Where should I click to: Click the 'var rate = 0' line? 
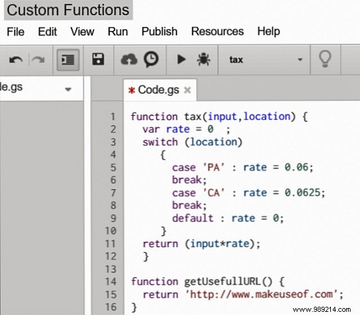(x=186, y=129)
